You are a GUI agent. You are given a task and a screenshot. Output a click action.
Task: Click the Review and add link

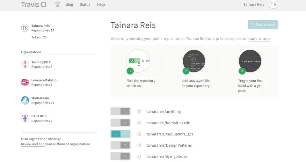click(x=33, y=144)
